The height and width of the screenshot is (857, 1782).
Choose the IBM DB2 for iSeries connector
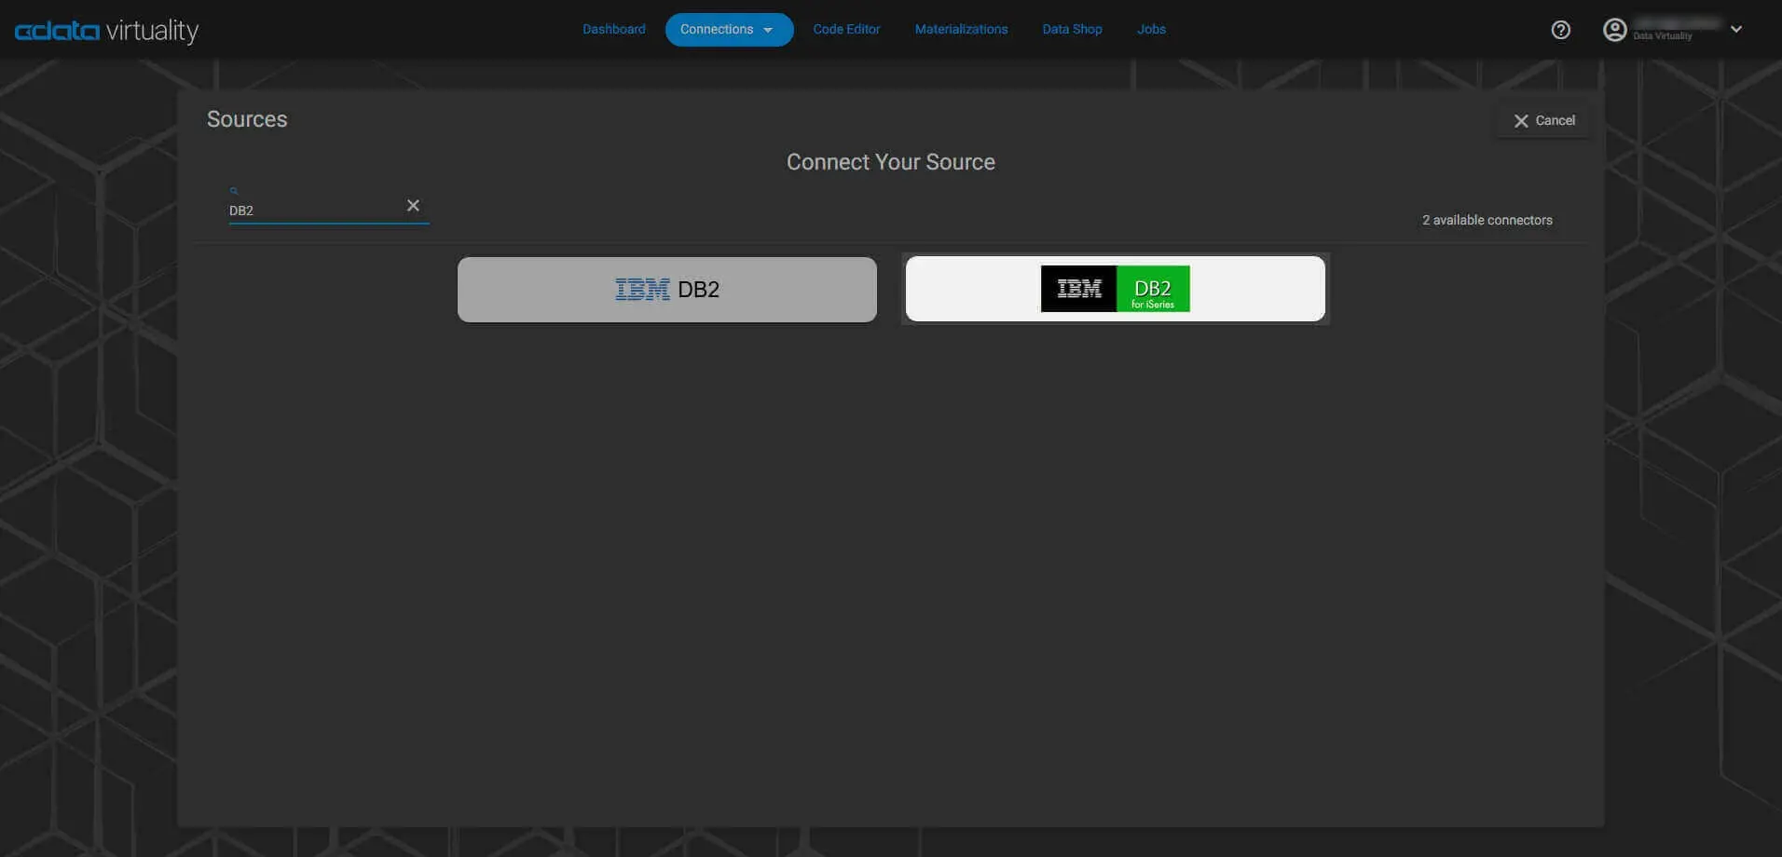tap(1115, 289)
